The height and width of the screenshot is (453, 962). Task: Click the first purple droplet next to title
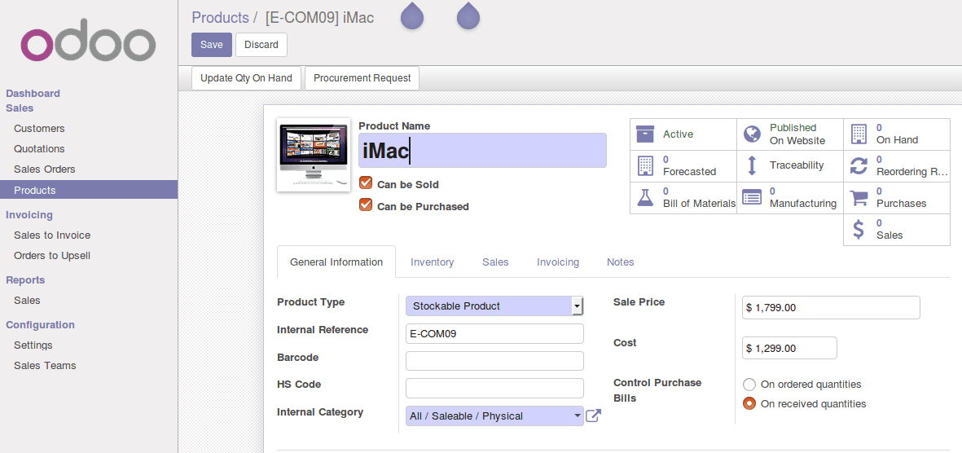pyautogui.click(x=412, y=15)
